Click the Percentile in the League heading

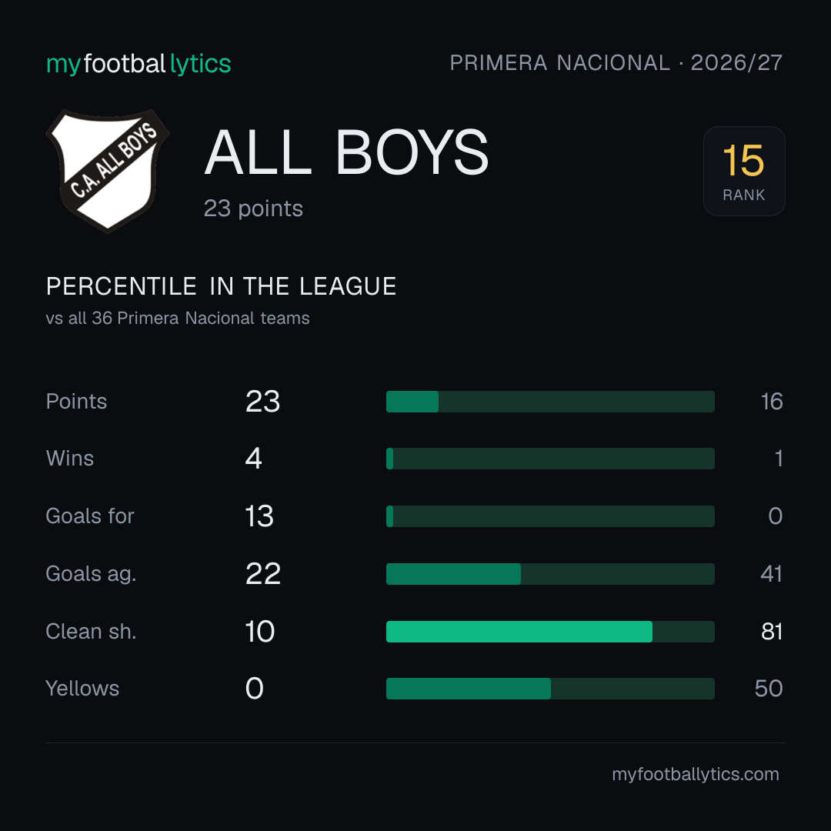pos(221,287)
